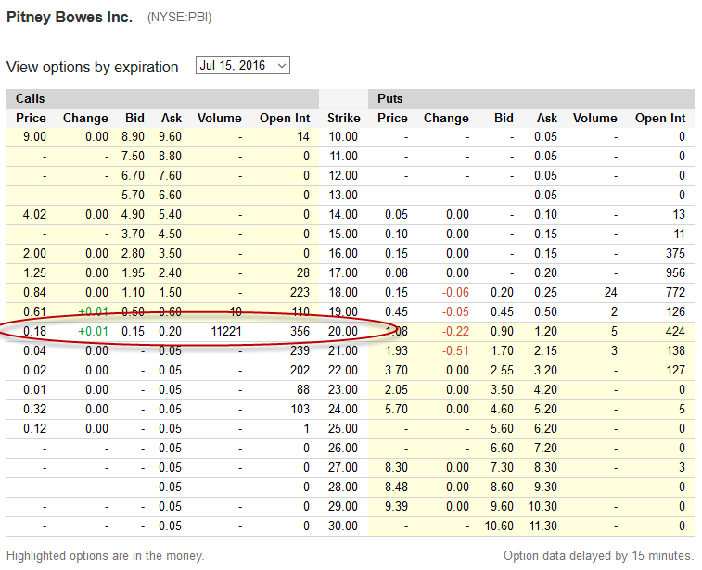Click call open interest 356
Image resolution: width=702 pixels, height=570 pixels.
(x=300, y=331)
